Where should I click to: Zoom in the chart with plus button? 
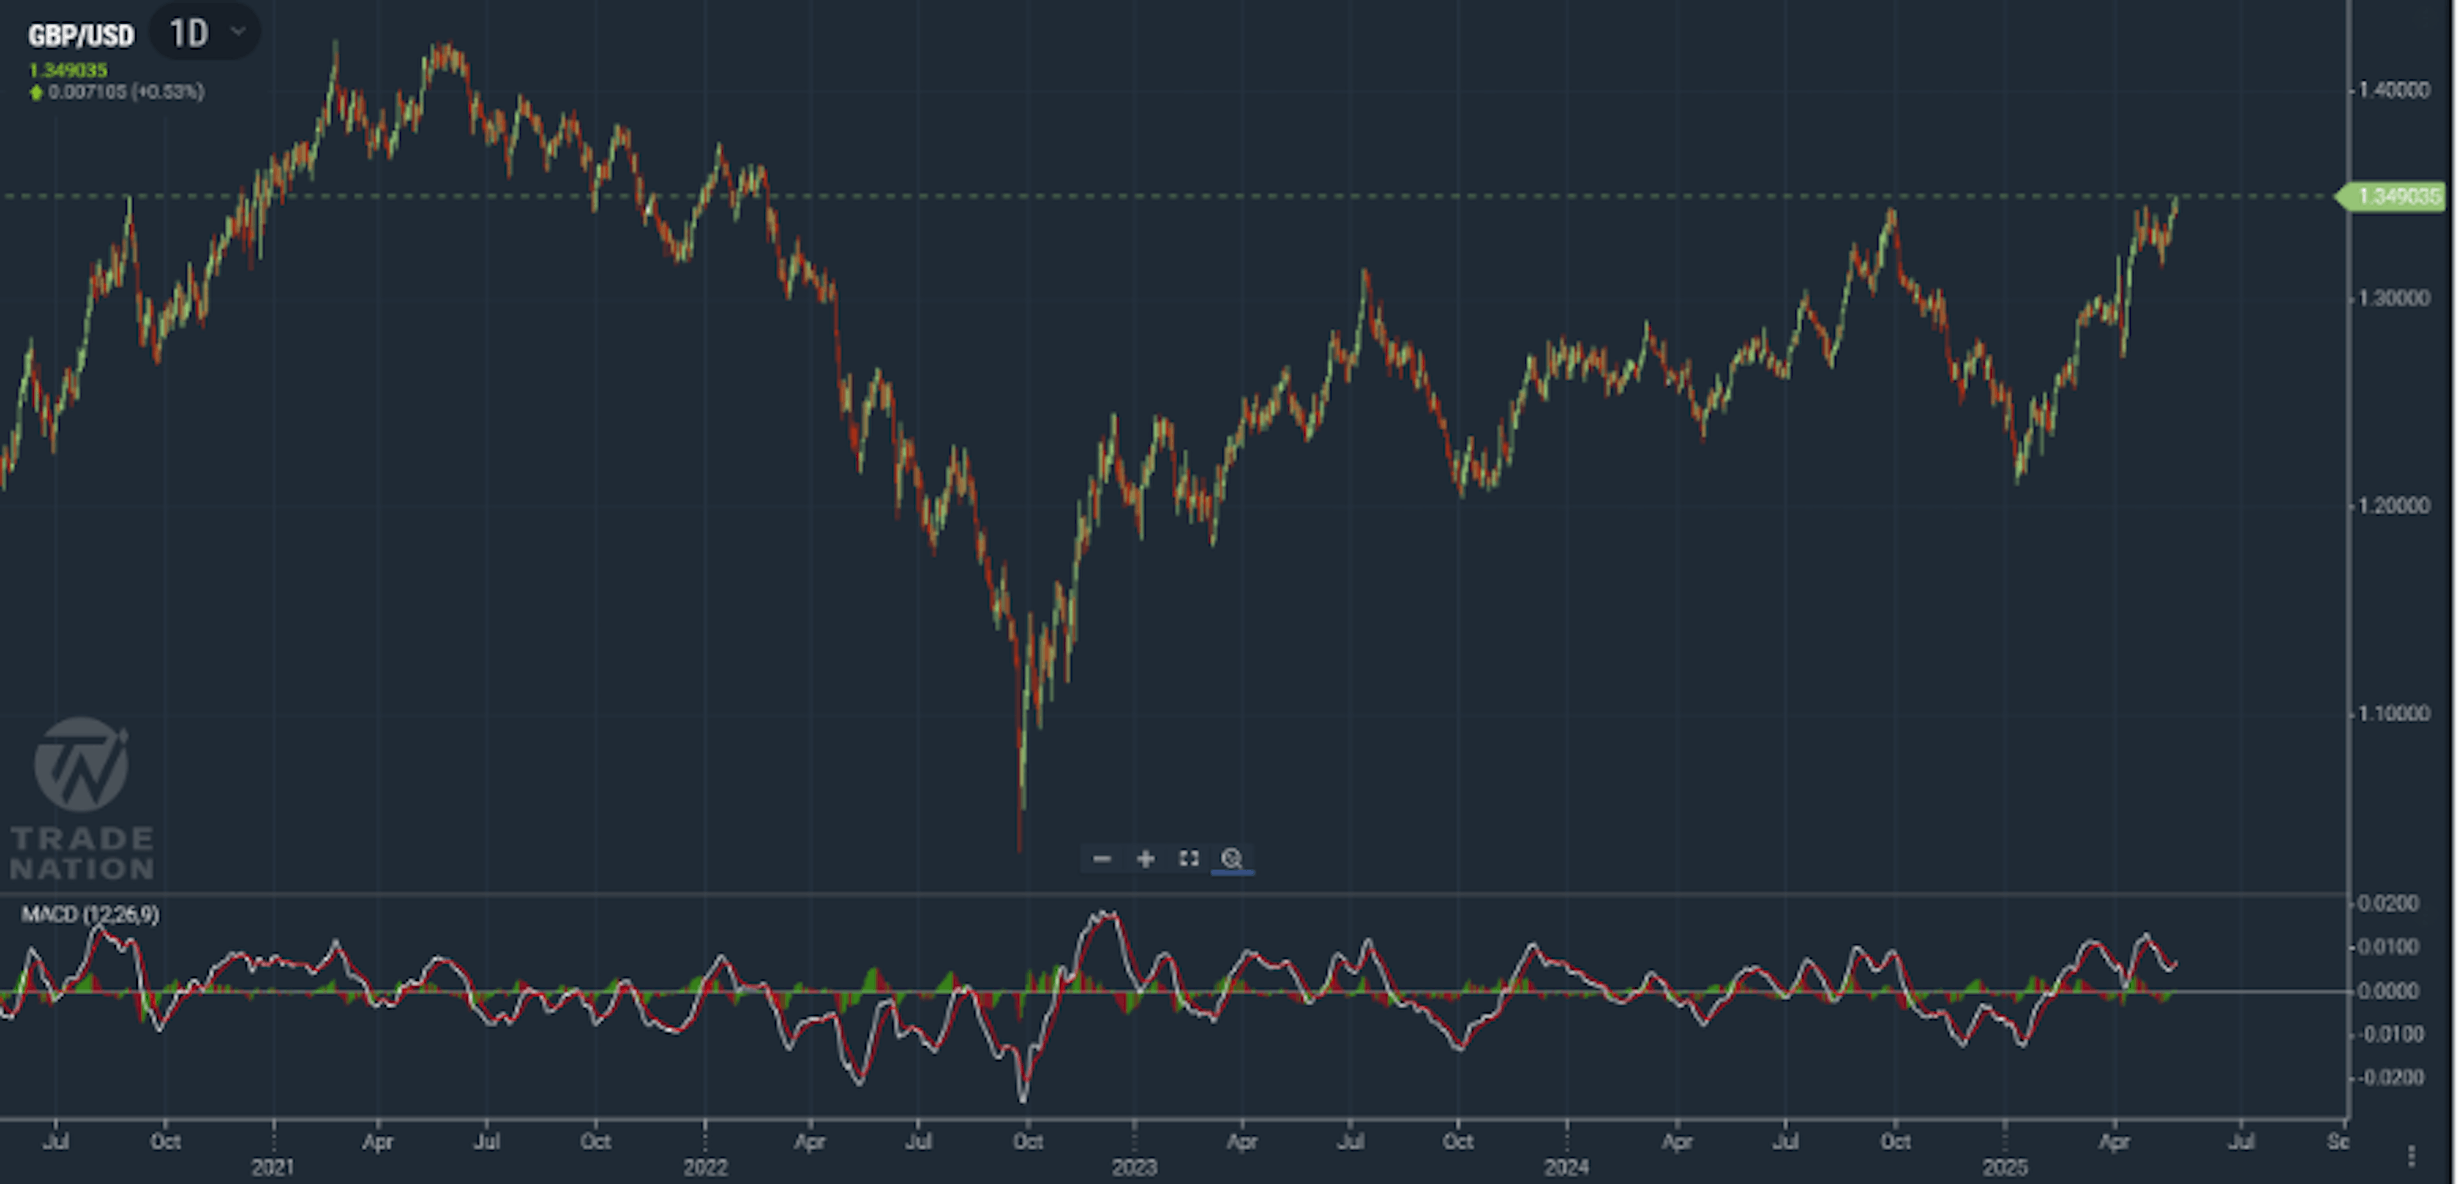point(1145,859)
